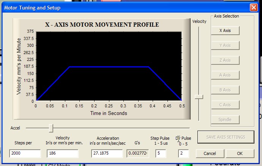This screenshot has height=166, width=262.
Task: Focus the Dir Pulse input field
Action: (183, 153)
